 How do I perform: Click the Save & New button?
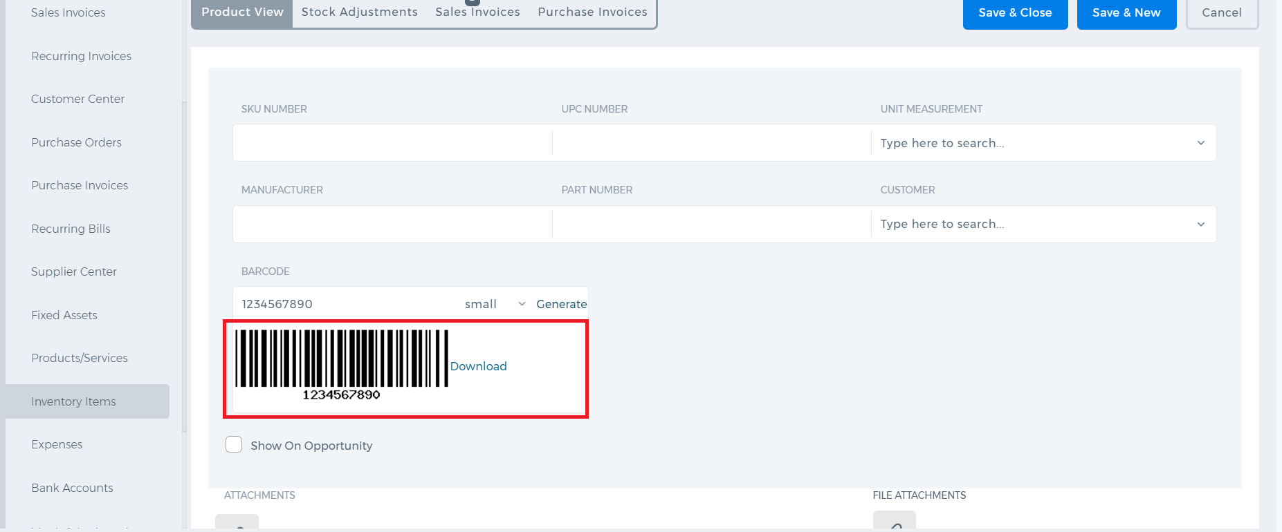pyautogui.click(x=1126, y=13)
